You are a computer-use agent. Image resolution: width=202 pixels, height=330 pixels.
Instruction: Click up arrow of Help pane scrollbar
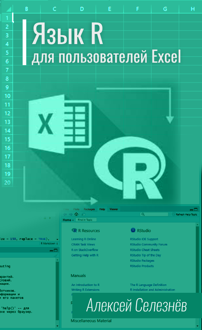tap(198, 225)
